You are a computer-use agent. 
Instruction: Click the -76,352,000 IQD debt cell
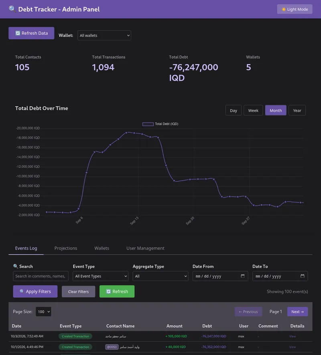click(213, 347)
